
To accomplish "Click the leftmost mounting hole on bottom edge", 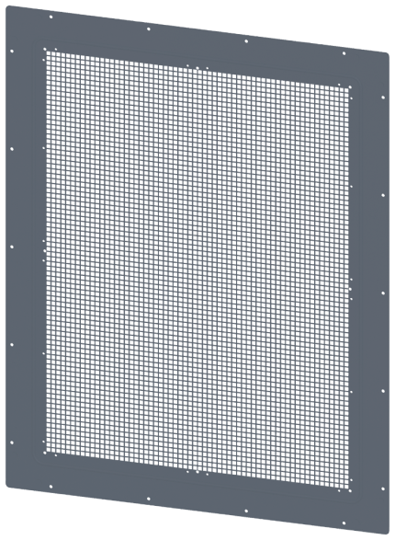I will coord(51,487).
